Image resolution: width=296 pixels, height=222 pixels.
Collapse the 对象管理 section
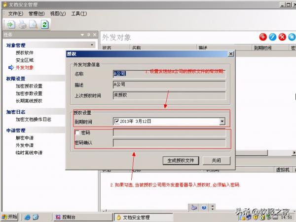(x=92, y=45)
